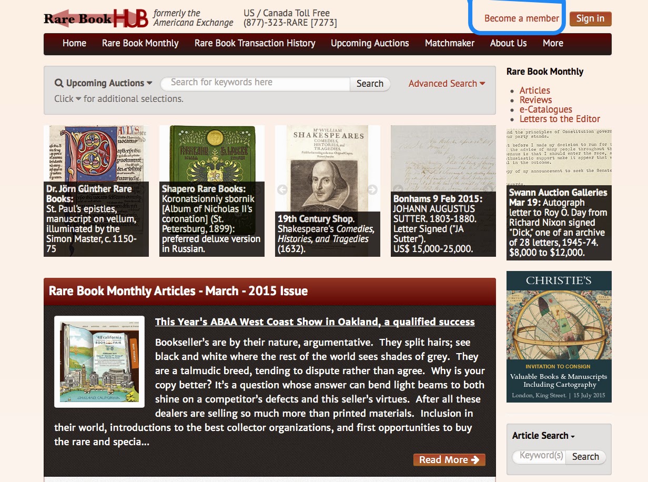Open Become a member link
Image resolution: width=648 pixels, height=482 pixels.
(521, 18)
